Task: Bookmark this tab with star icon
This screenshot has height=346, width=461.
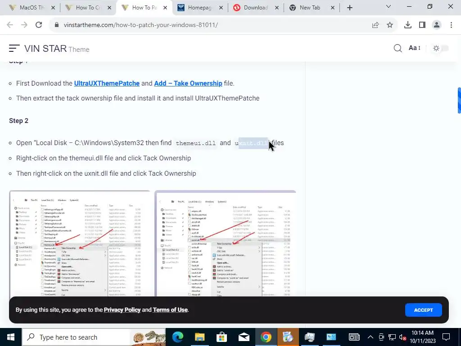Action: tap(390, 25)
